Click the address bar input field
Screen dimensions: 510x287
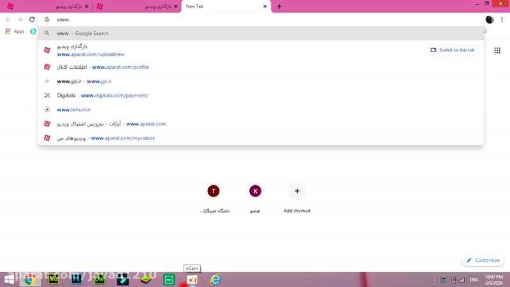click(x=255, y=20)
